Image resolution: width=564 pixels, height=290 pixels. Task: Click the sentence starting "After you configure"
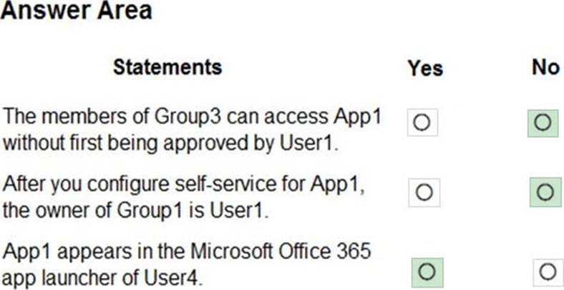pos(185,198)
